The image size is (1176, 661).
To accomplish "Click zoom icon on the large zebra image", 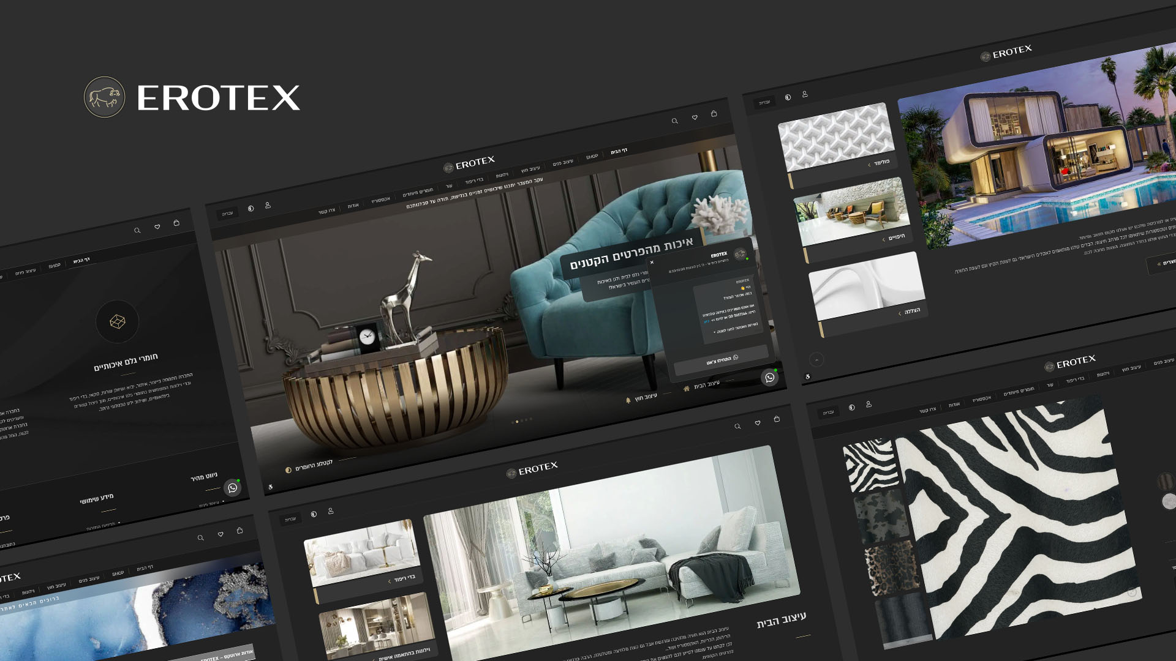I will click(x=1132, y=592).
